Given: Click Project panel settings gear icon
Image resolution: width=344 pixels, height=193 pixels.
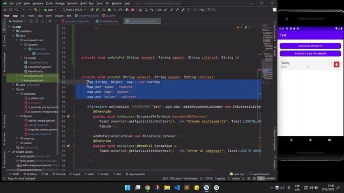Looking at the screenshot, I should point(50,21).
